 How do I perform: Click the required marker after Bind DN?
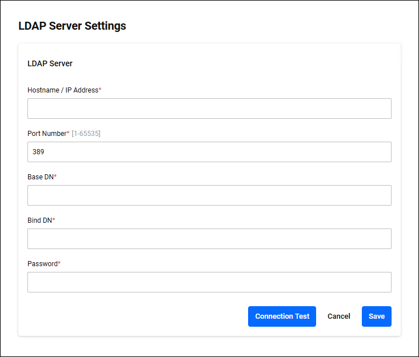54,220
